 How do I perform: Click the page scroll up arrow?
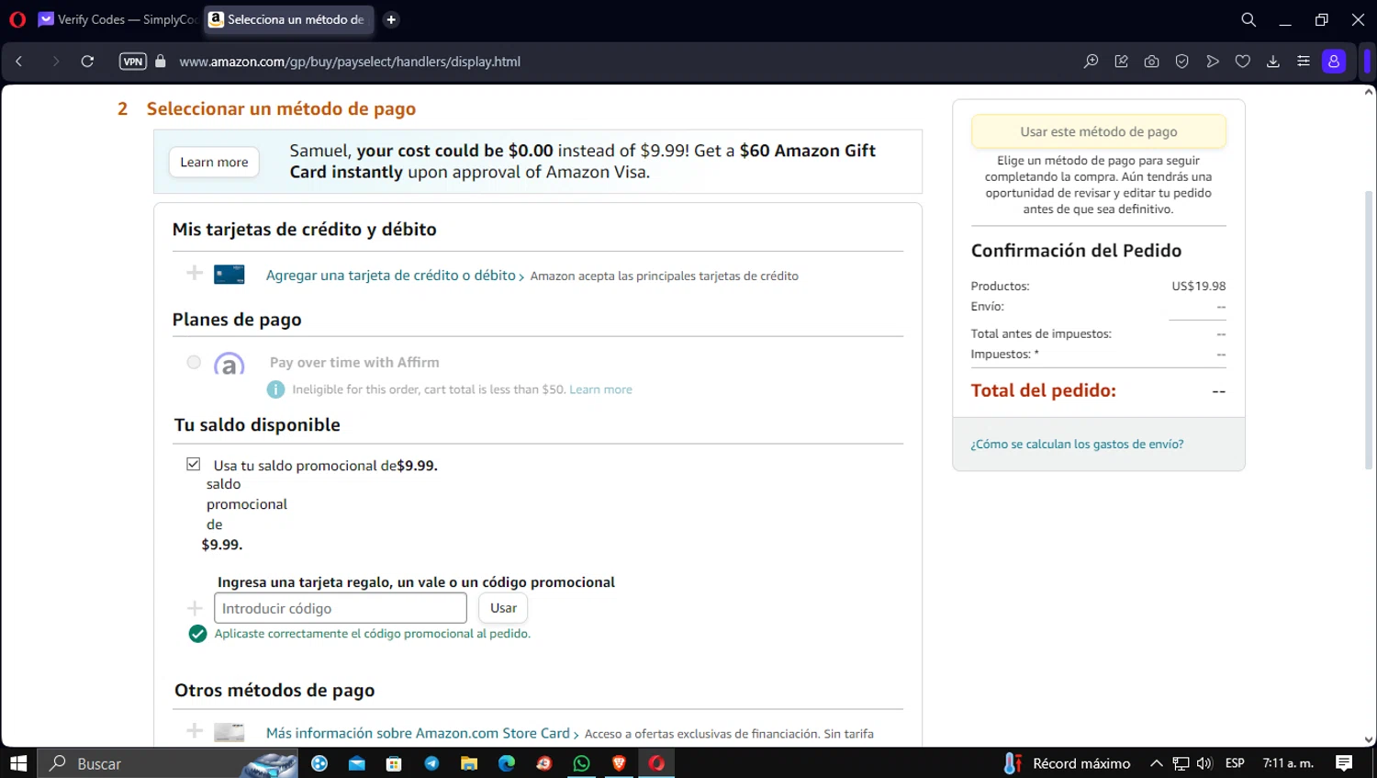1369,92
